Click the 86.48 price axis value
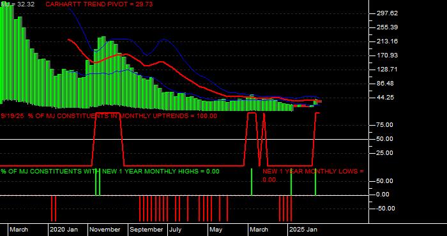Viewport: 447px width, 236px height. 386,84
